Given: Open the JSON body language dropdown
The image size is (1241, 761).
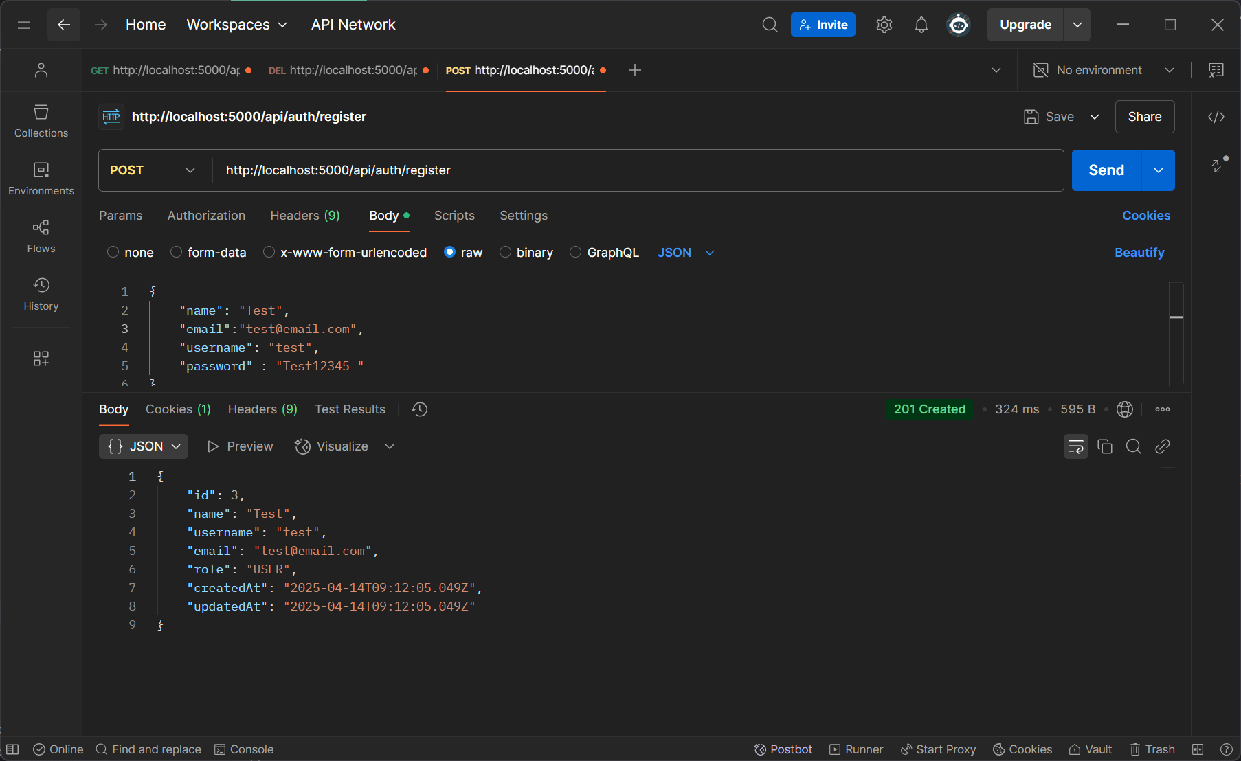Looking at the screenshot, I should click(x=686, y=253).
